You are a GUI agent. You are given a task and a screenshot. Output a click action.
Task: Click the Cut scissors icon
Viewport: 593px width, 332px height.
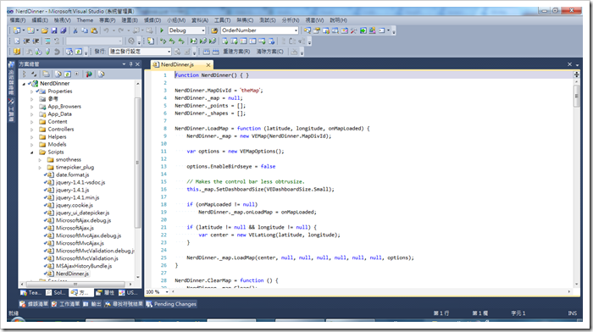point(75,30)
